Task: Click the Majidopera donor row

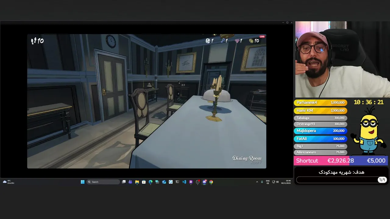Action: coord(320,130)
